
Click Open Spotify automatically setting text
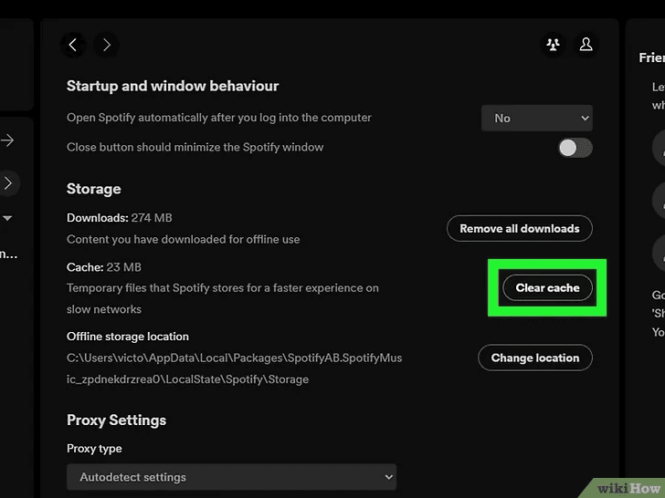pos(219,118)
